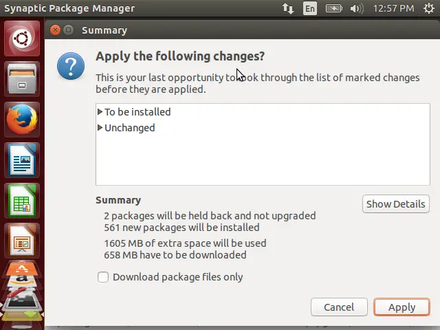Open the Files manager launcher icon

pyautogui.click(x=22, y=79)
